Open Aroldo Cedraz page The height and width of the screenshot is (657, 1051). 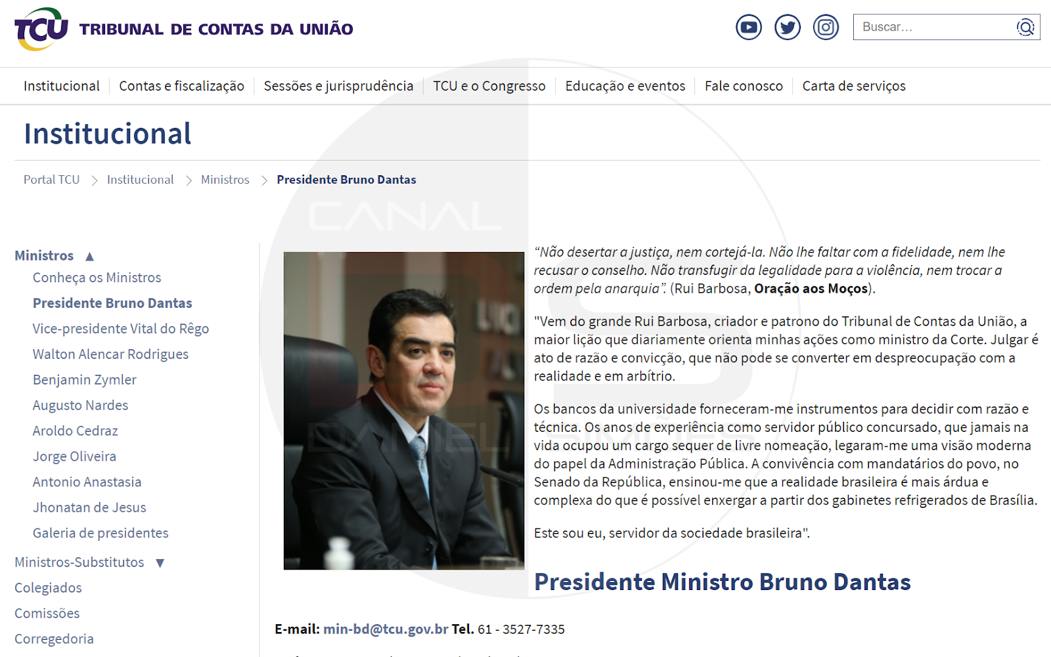pos(76,431)
